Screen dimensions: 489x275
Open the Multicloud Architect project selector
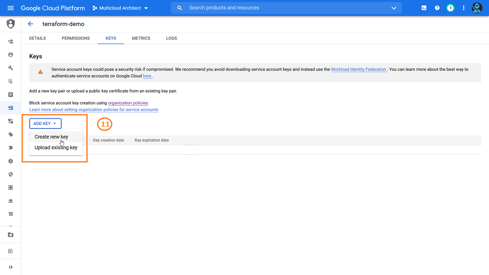[120, 8]
